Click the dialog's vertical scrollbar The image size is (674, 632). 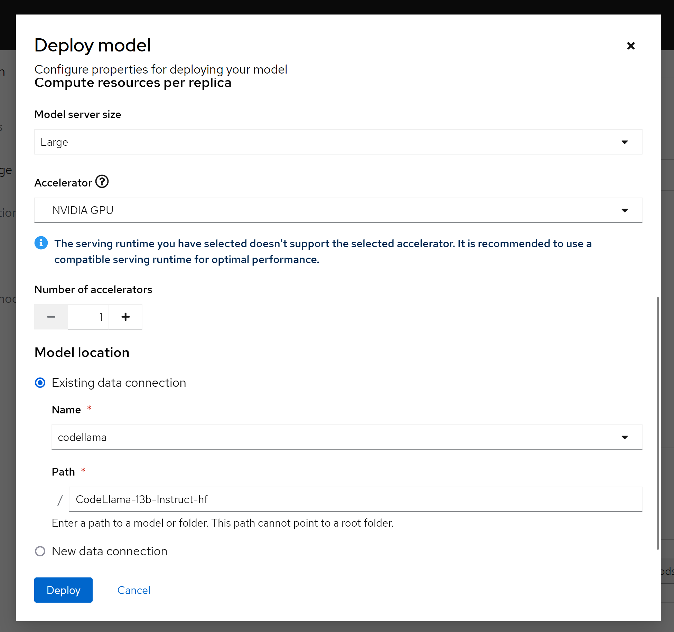click(x=657, y=423)
